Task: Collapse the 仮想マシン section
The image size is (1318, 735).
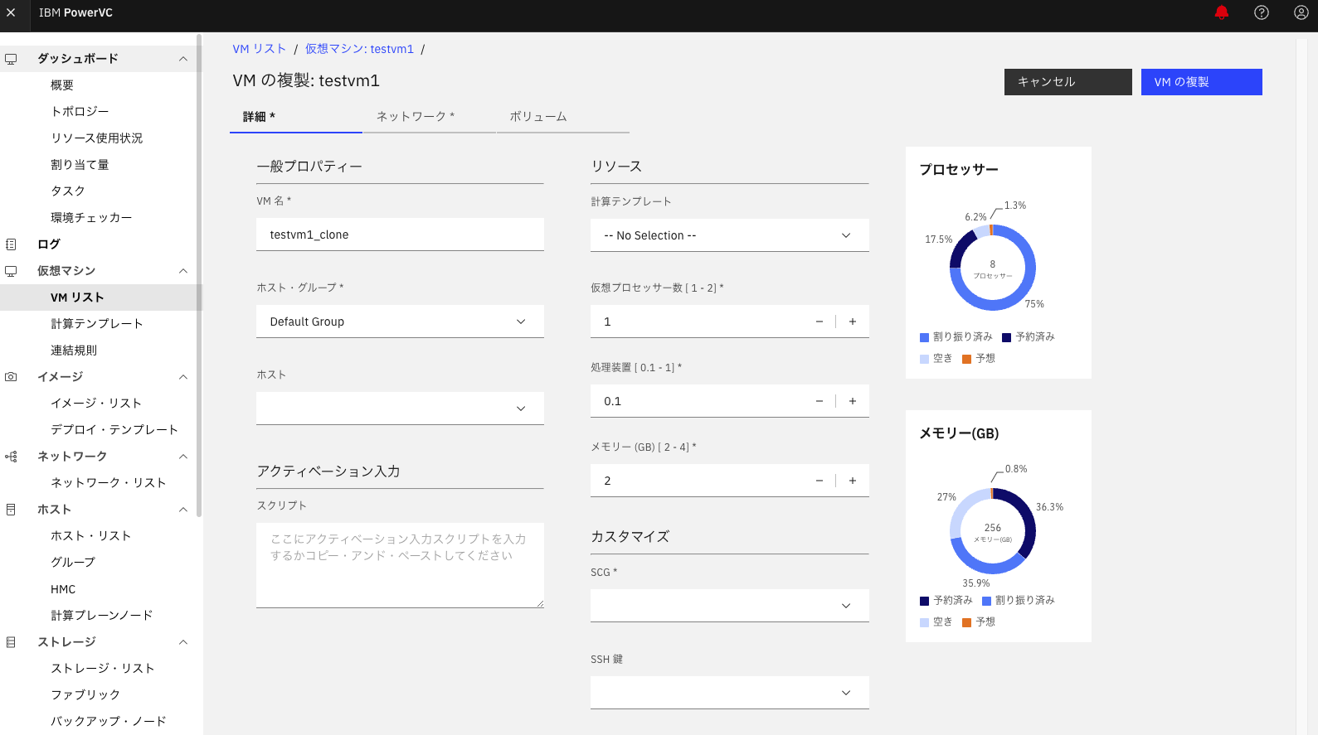Action: [183, 271]
